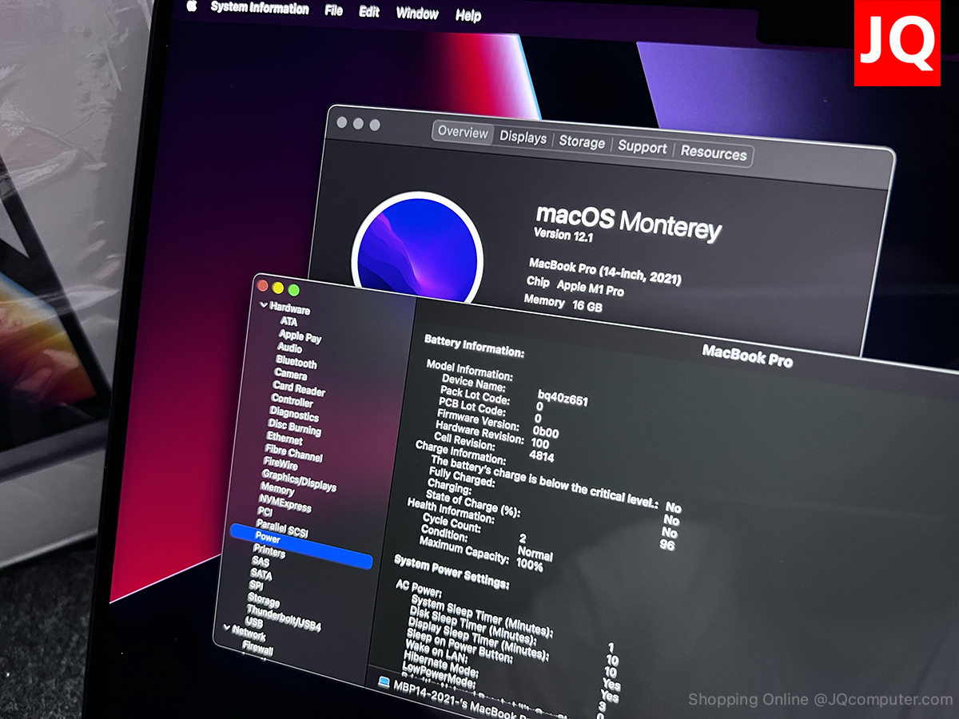
Task: Open the Apple menu logo
Action: click(x=192, y=6)
